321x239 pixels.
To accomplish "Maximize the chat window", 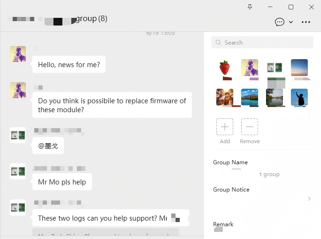I will tap(290, 7).
